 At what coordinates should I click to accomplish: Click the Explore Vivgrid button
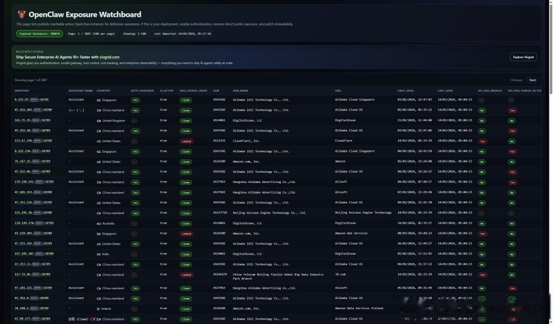click(523, 57)
